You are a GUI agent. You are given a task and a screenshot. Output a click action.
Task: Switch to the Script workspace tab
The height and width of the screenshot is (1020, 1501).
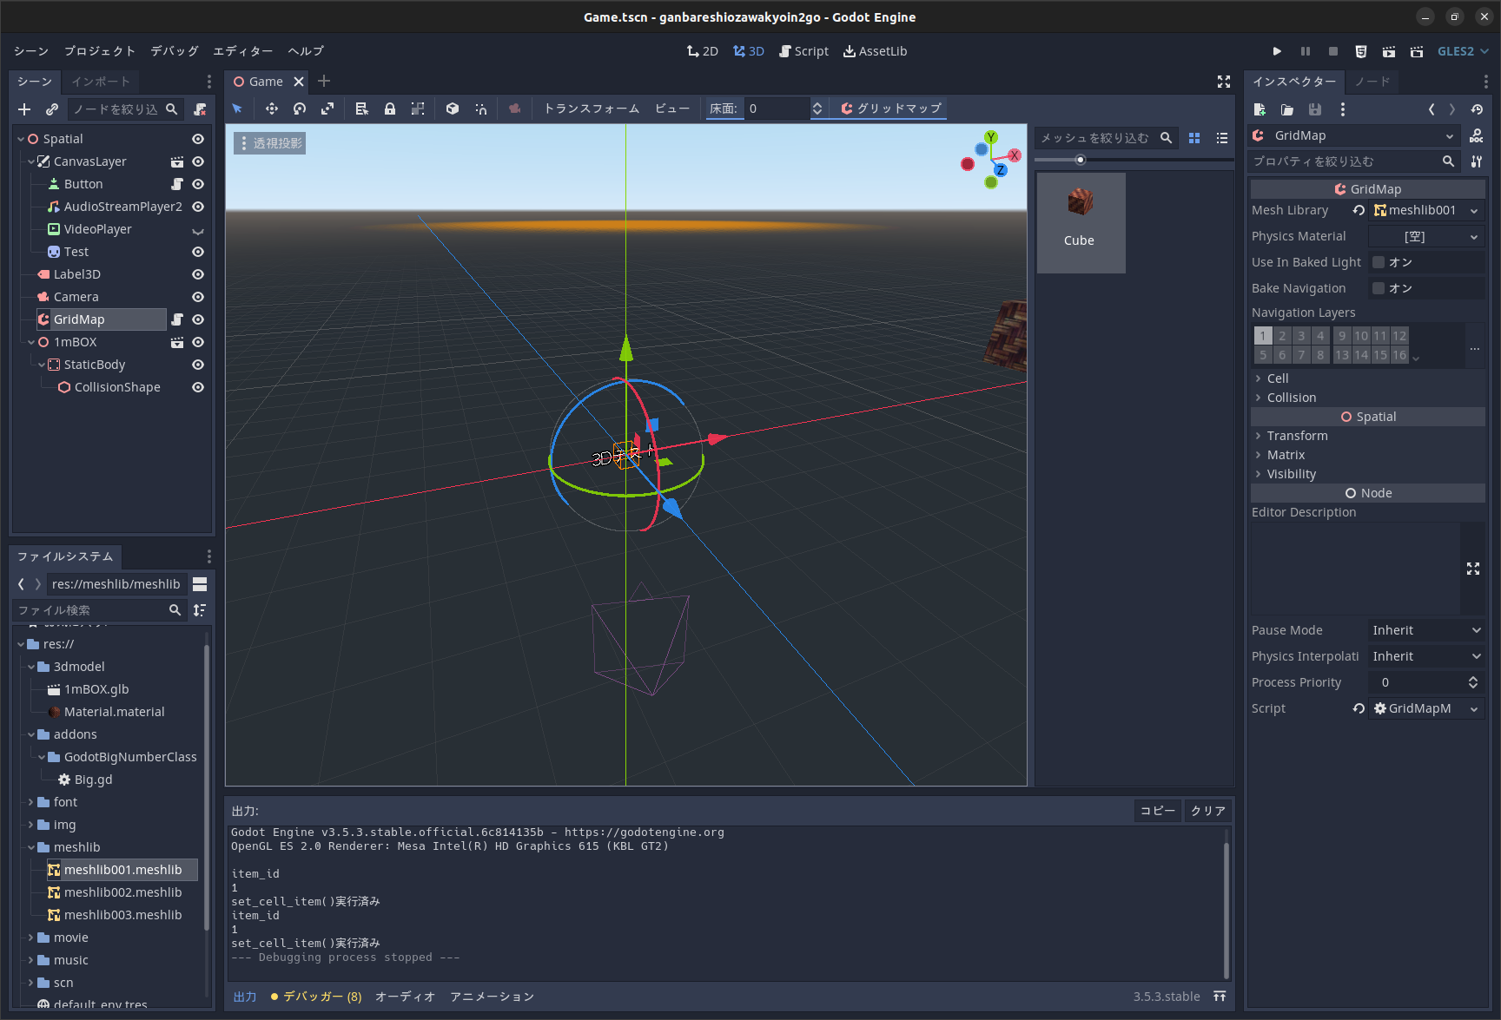click(803, 50)
